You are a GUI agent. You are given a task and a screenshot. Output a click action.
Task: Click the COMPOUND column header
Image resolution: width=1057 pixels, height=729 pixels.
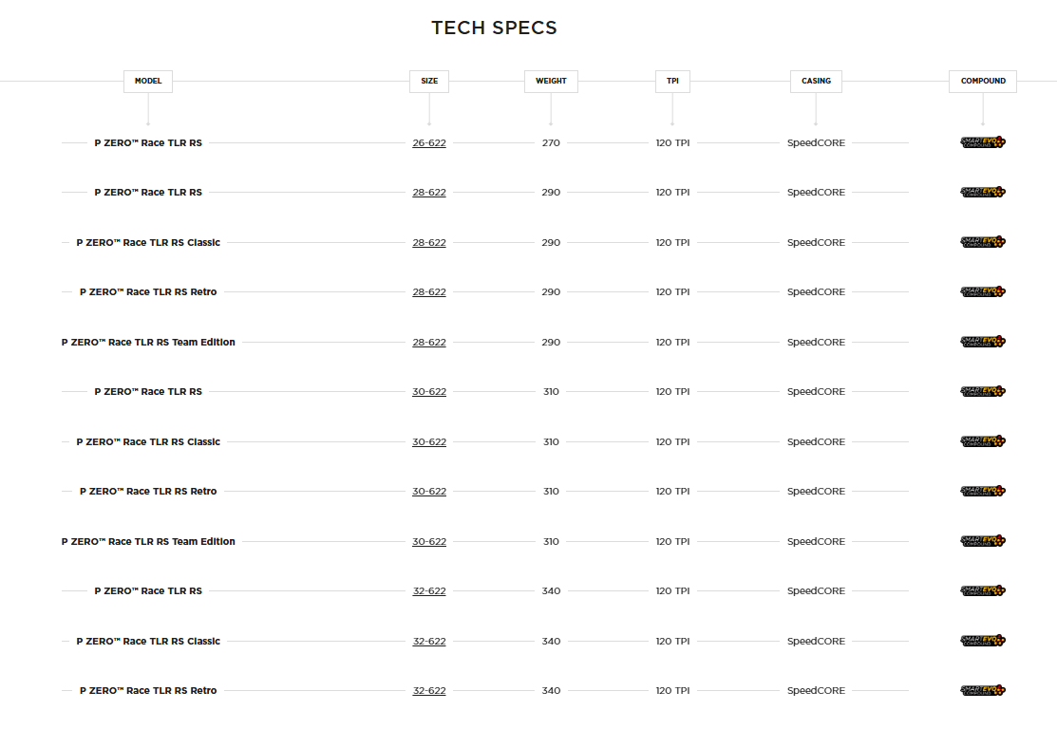tap(983, 82)
